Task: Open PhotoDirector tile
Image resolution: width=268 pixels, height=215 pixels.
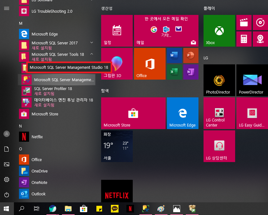Action: [219, 80]
